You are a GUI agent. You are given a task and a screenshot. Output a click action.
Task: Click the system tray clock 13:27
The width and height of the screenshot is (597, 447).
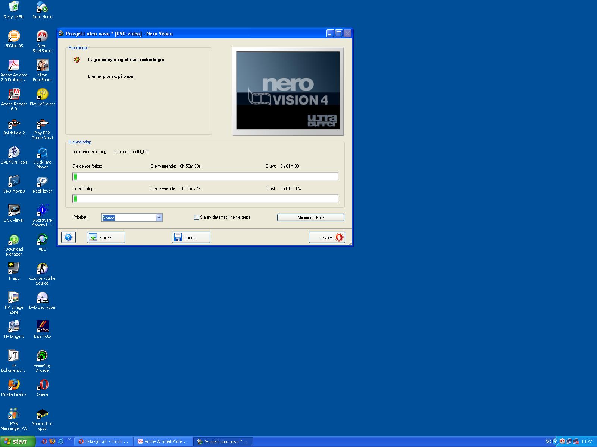(x=587, y=441)
